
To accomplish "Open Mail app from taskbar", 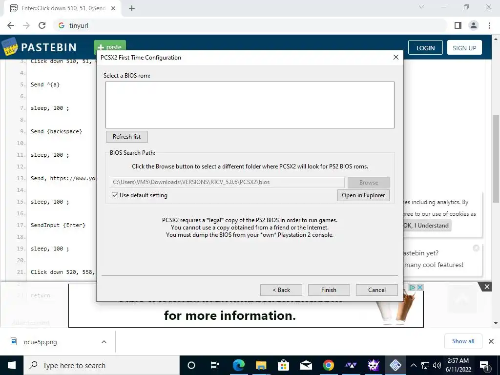I will pos(306,365).
